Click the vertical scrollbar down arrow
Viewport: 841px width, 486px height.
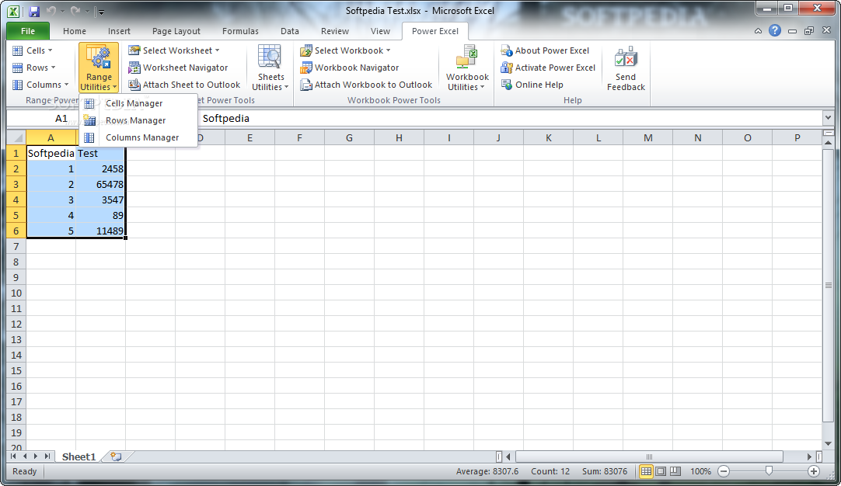point(828,443)
